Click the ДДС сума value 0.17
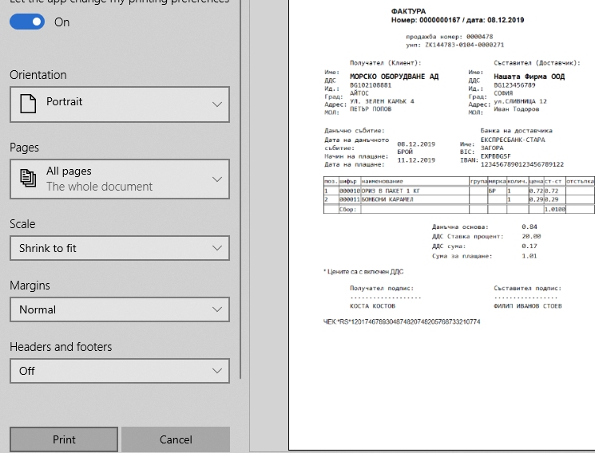The height and width of the screenshot is (453, 595). coord(530,246)
